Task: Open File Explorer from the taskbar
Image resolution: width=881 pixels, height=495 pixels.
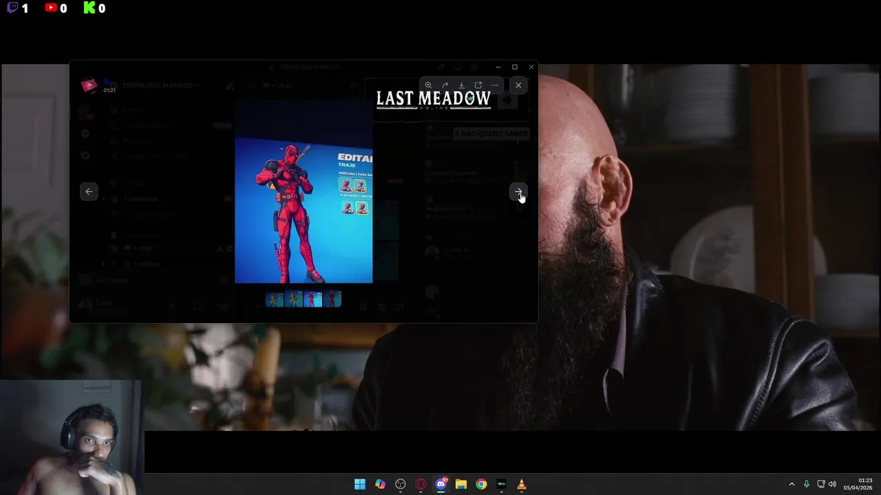Action: pos(461,485)
